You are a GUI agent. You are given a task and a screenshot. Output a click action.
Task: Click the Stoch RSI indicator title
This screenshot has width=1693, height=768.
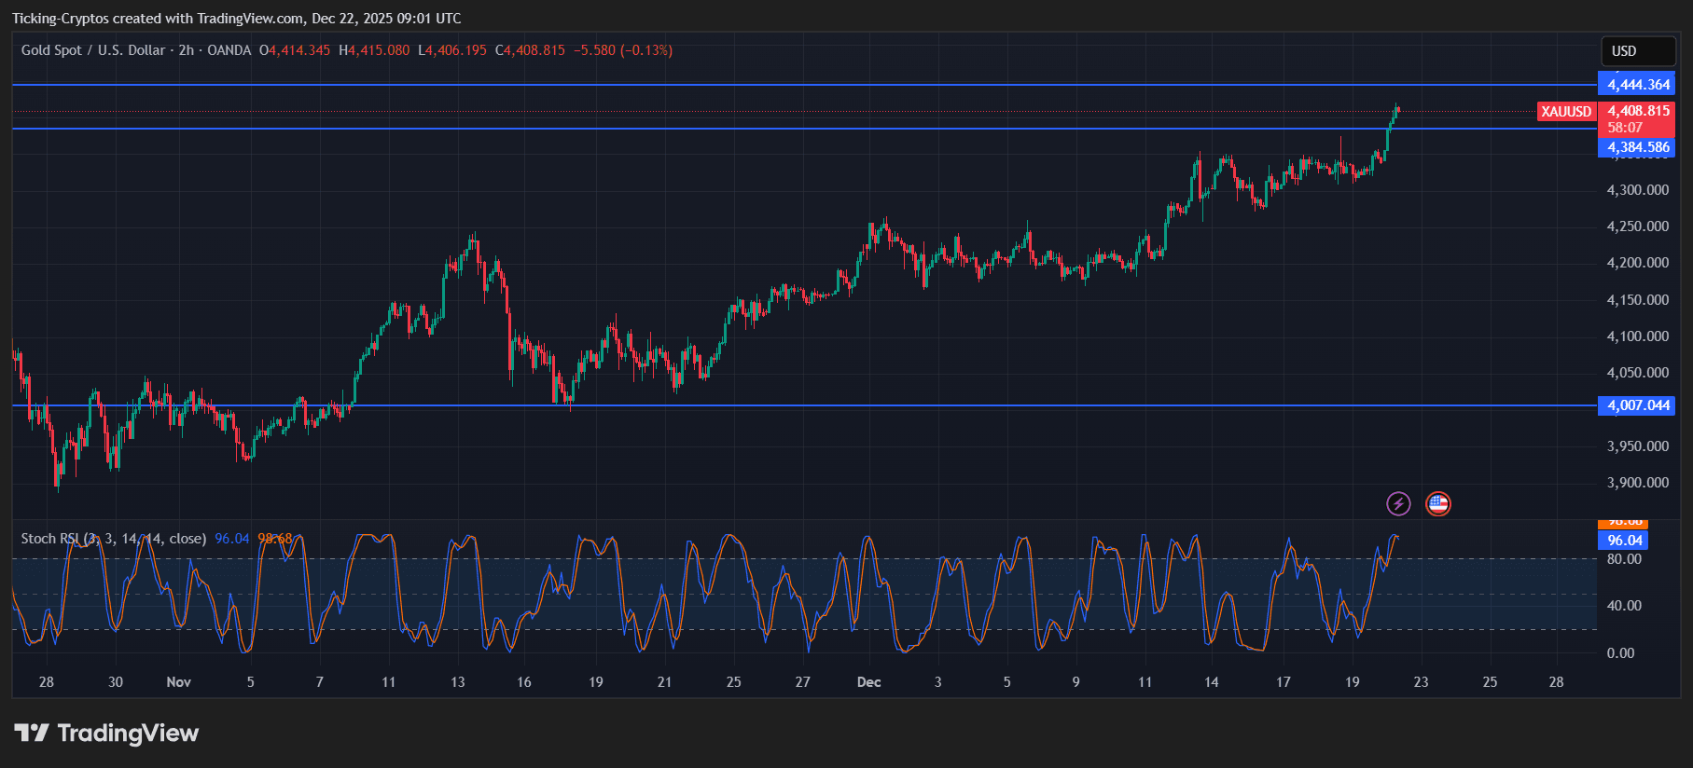(113, 539)
